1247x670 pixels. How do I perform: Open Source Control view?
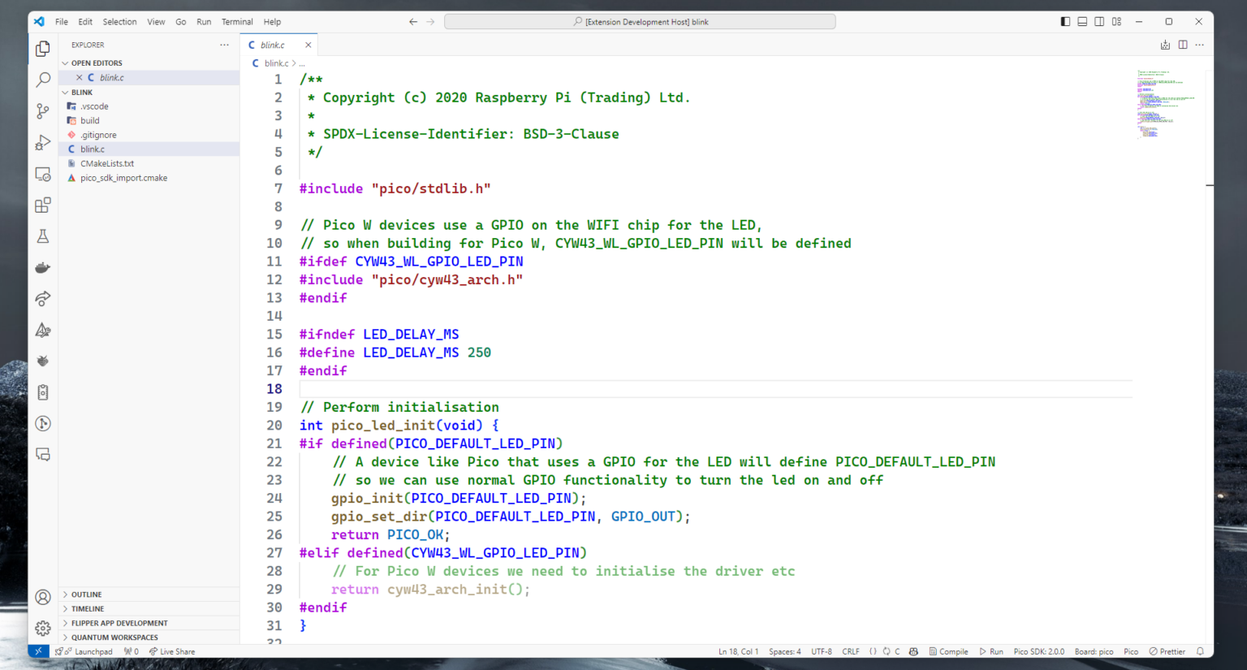click(41, 111)
